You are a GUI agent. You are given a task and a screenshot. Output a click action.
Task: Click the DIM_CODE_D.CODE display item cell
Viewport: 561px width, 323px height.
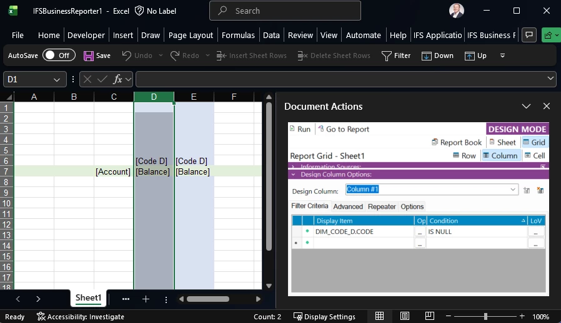click(364, 231)
